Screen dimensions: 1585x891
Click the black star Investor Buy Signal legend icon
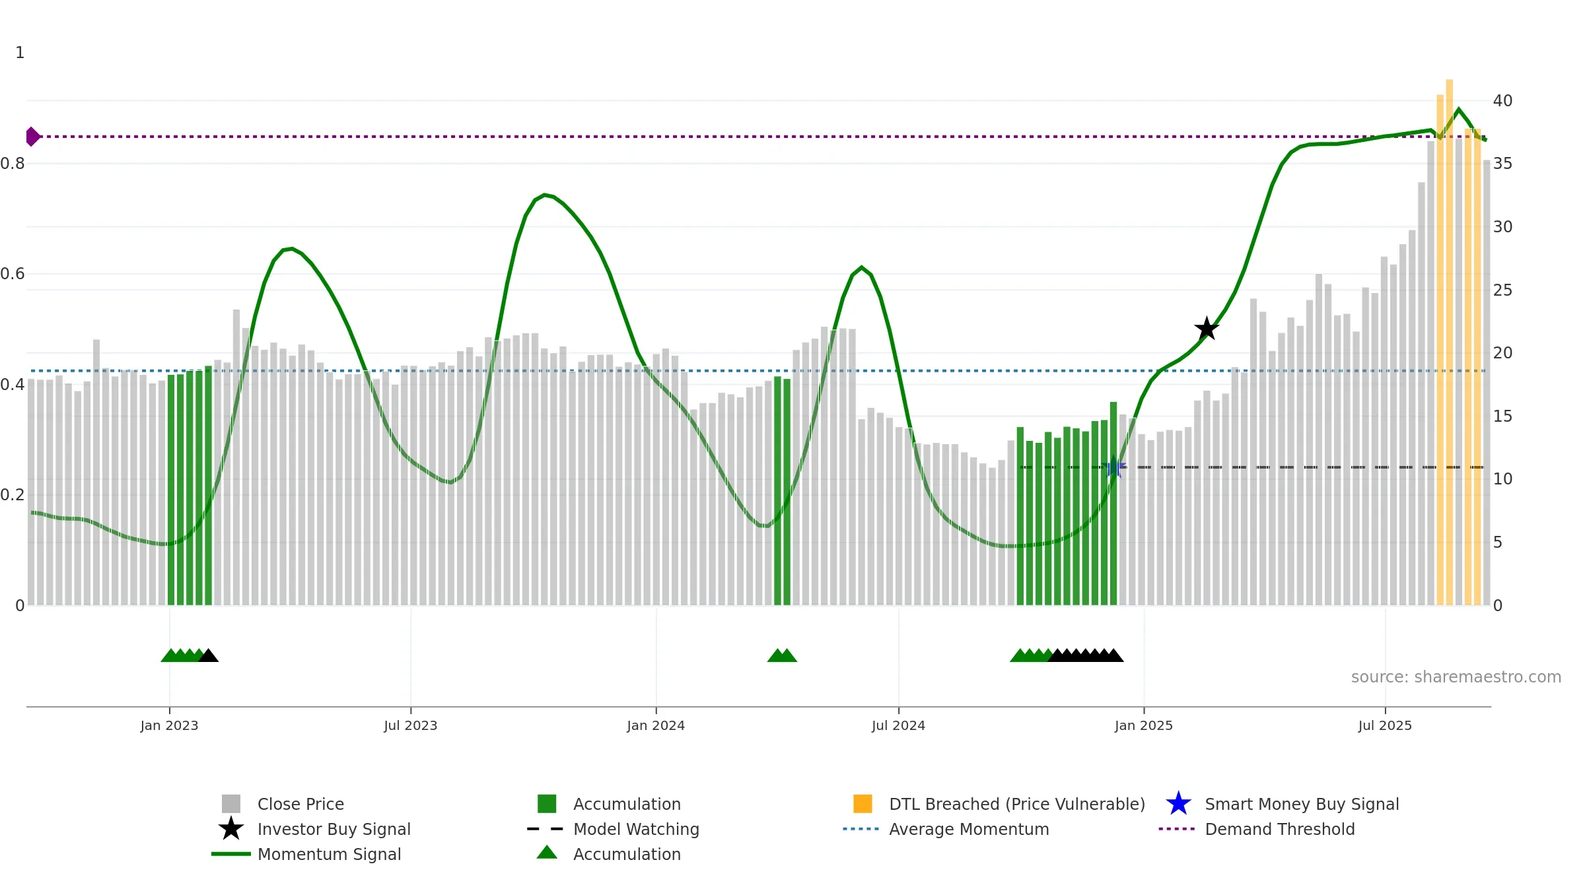tap(230, 828)
